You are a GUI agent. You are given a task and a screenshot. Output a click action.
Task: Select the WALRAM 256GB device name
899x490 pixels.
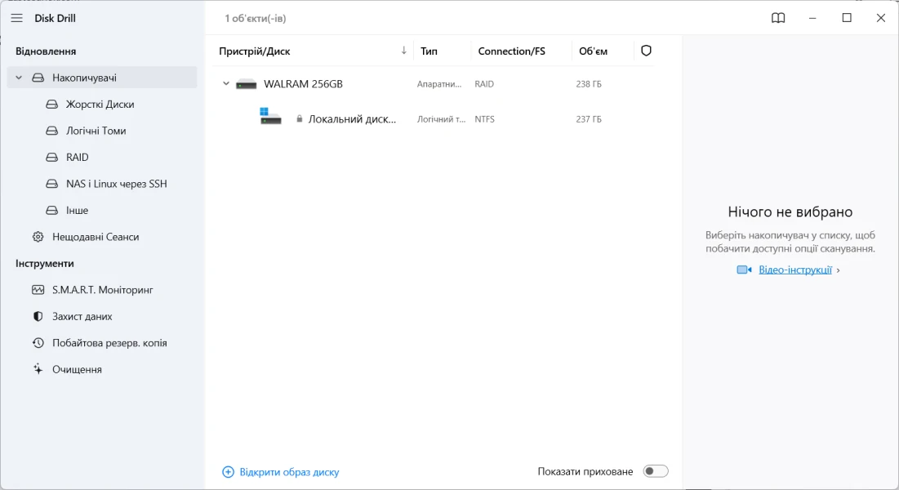(x=303, y=84)
